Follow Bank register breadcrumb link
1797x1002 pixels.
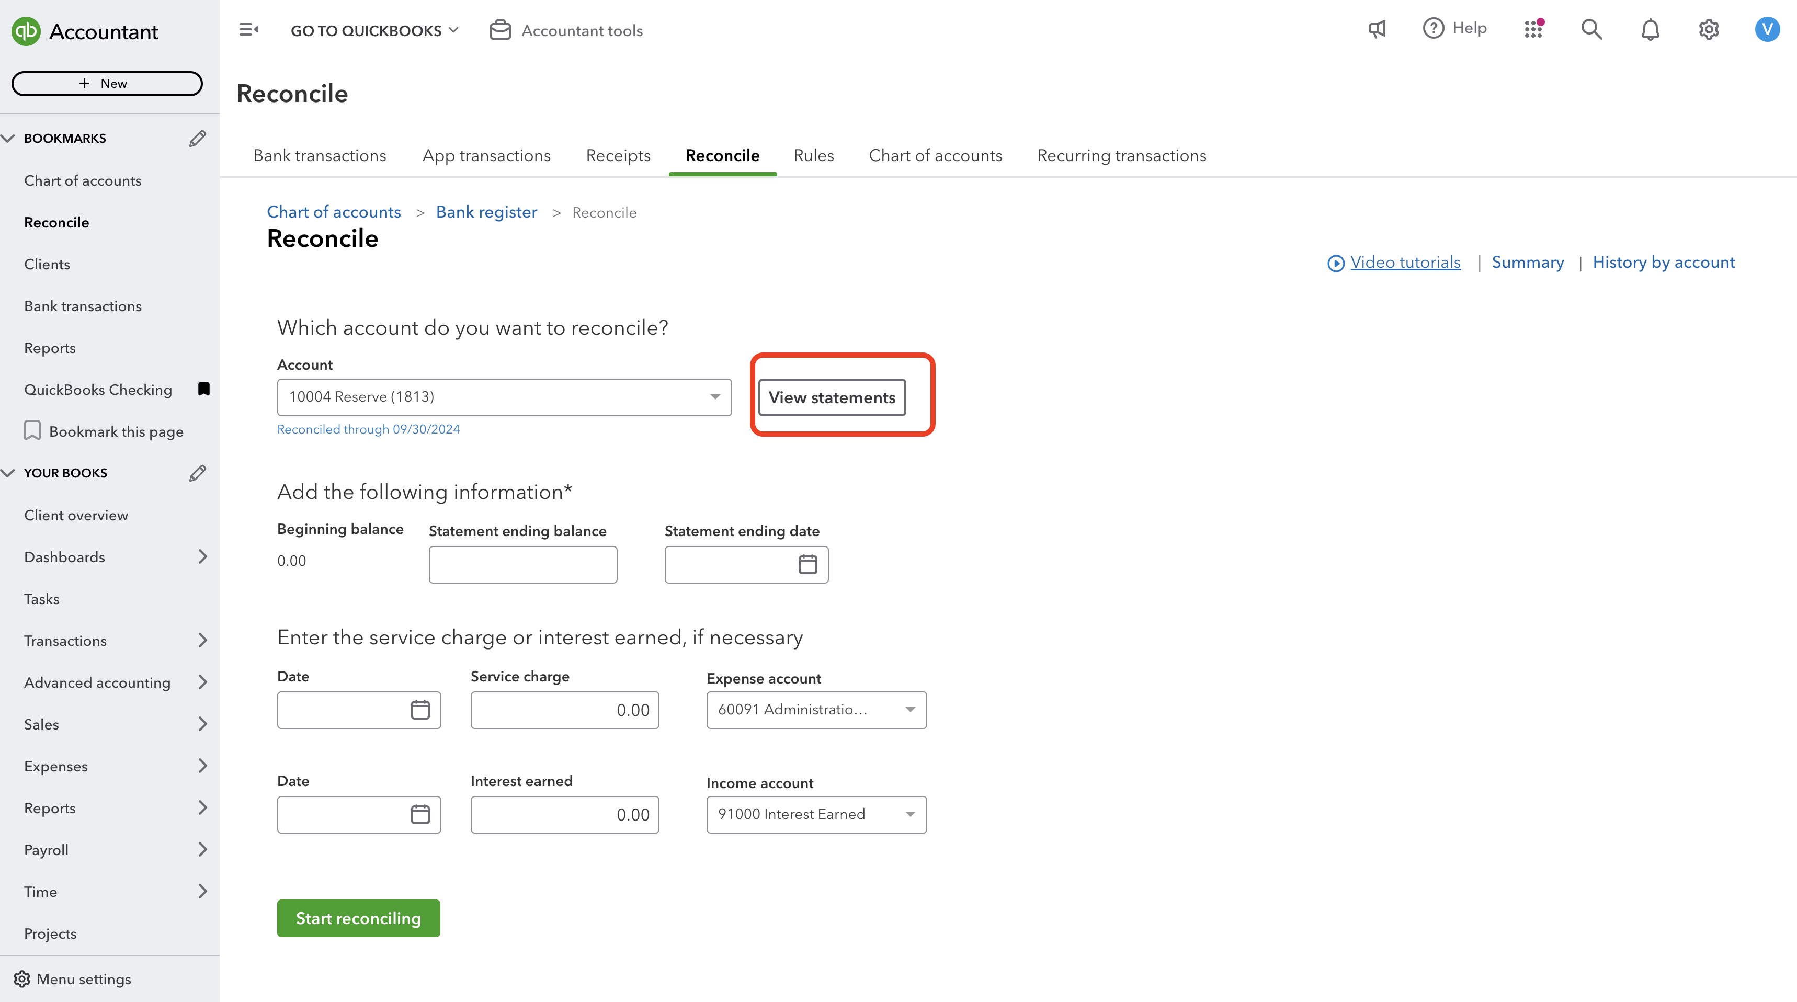[486, 212]
